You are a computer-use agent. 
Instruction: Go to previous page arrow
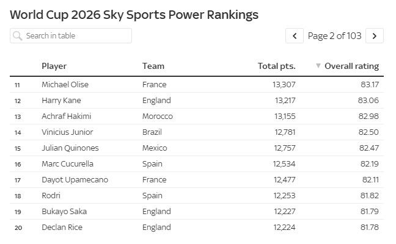click(295, 36)
